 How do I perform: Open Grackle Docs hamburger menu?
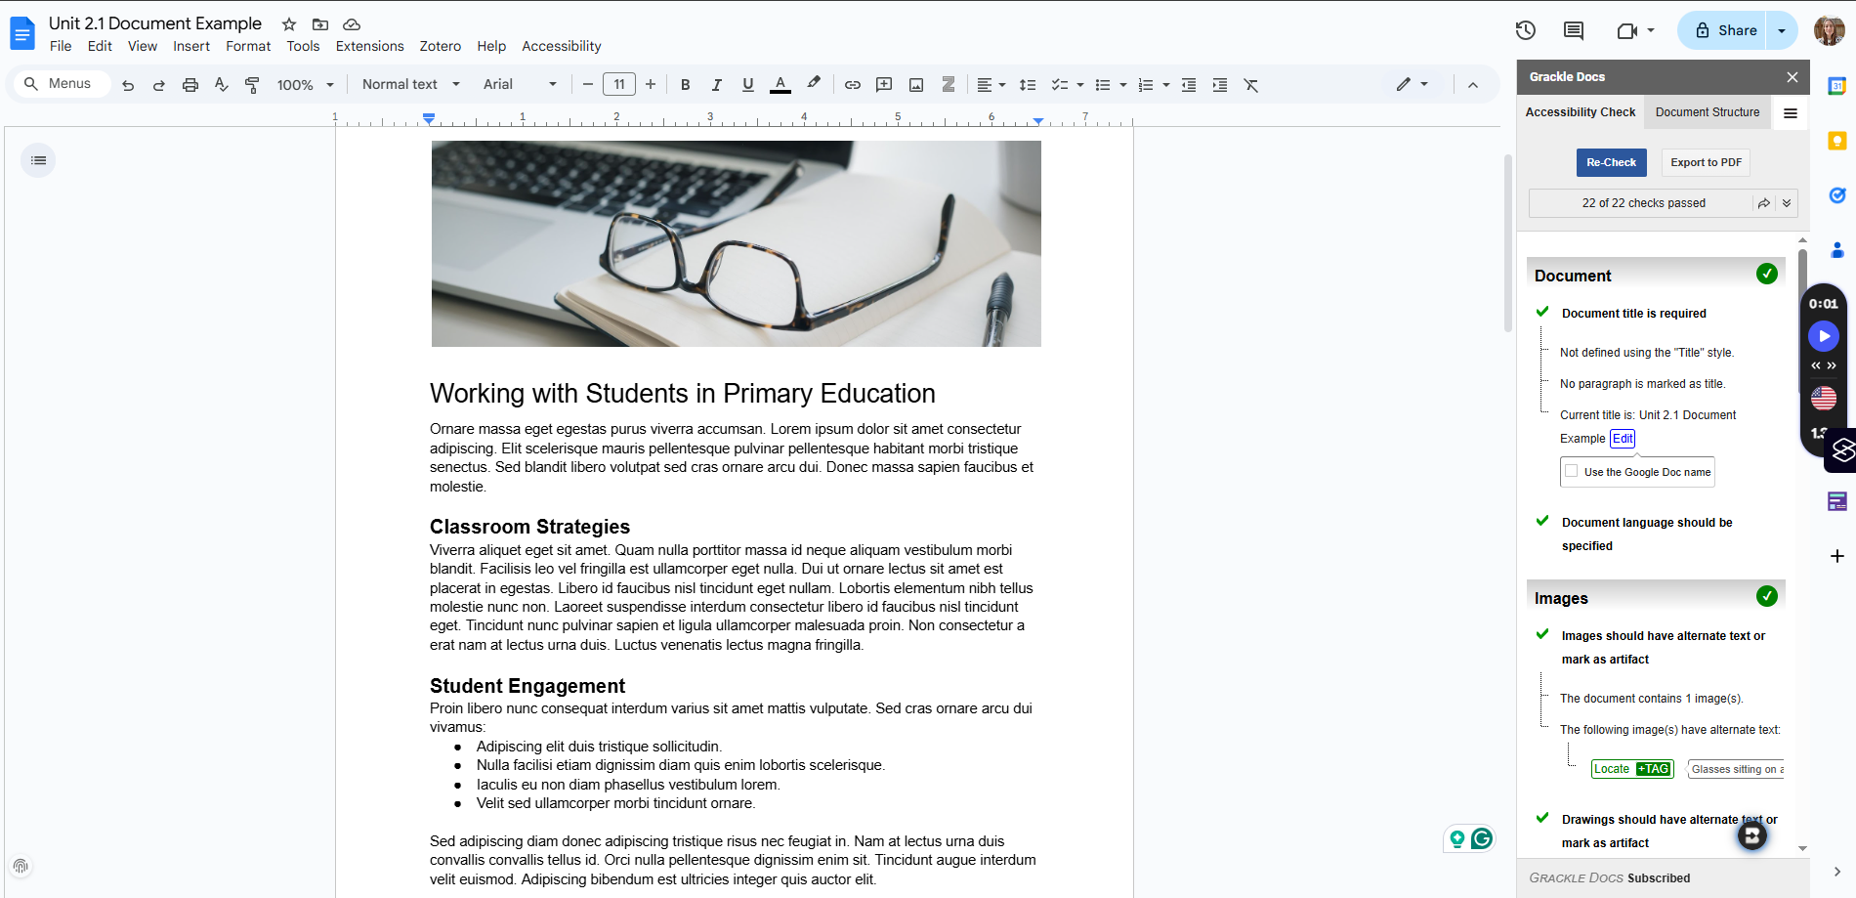(1791, 113)
